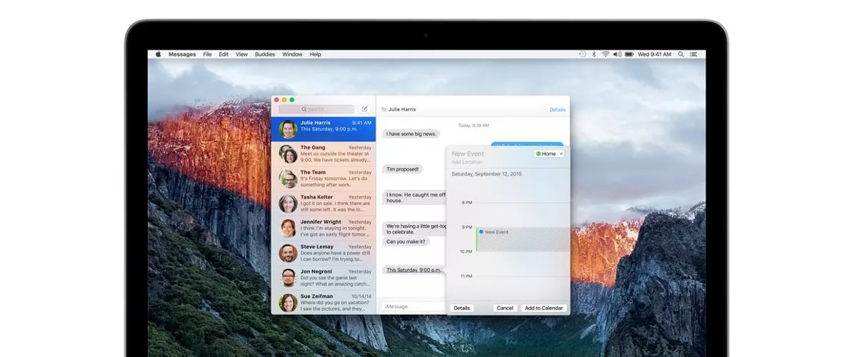This screenshot has height=357, width=857.
Task: Open the Buddies menu
Action: pyautogui.click(x=265, y=54)
